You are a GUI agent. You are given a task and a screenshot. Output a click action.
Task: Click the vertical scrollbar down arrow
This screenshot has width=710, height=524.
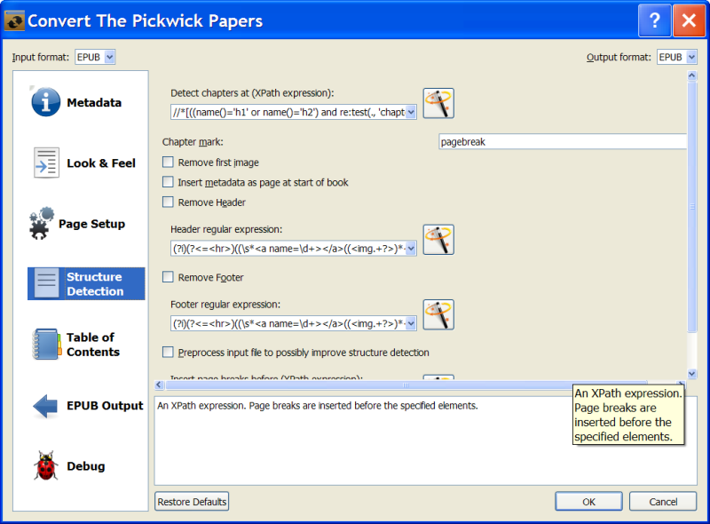pyautogui.click(x=692, y=374)
